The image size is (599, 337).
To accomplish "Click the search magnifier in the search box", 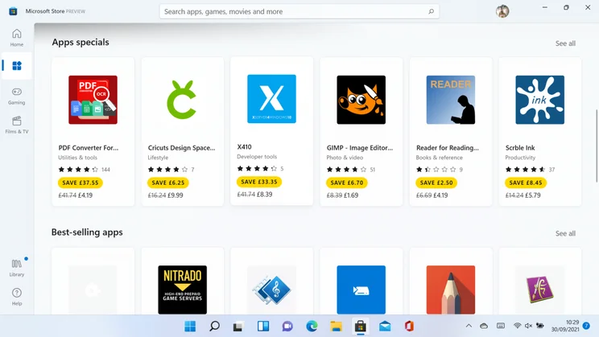I will tap(431, 11).
